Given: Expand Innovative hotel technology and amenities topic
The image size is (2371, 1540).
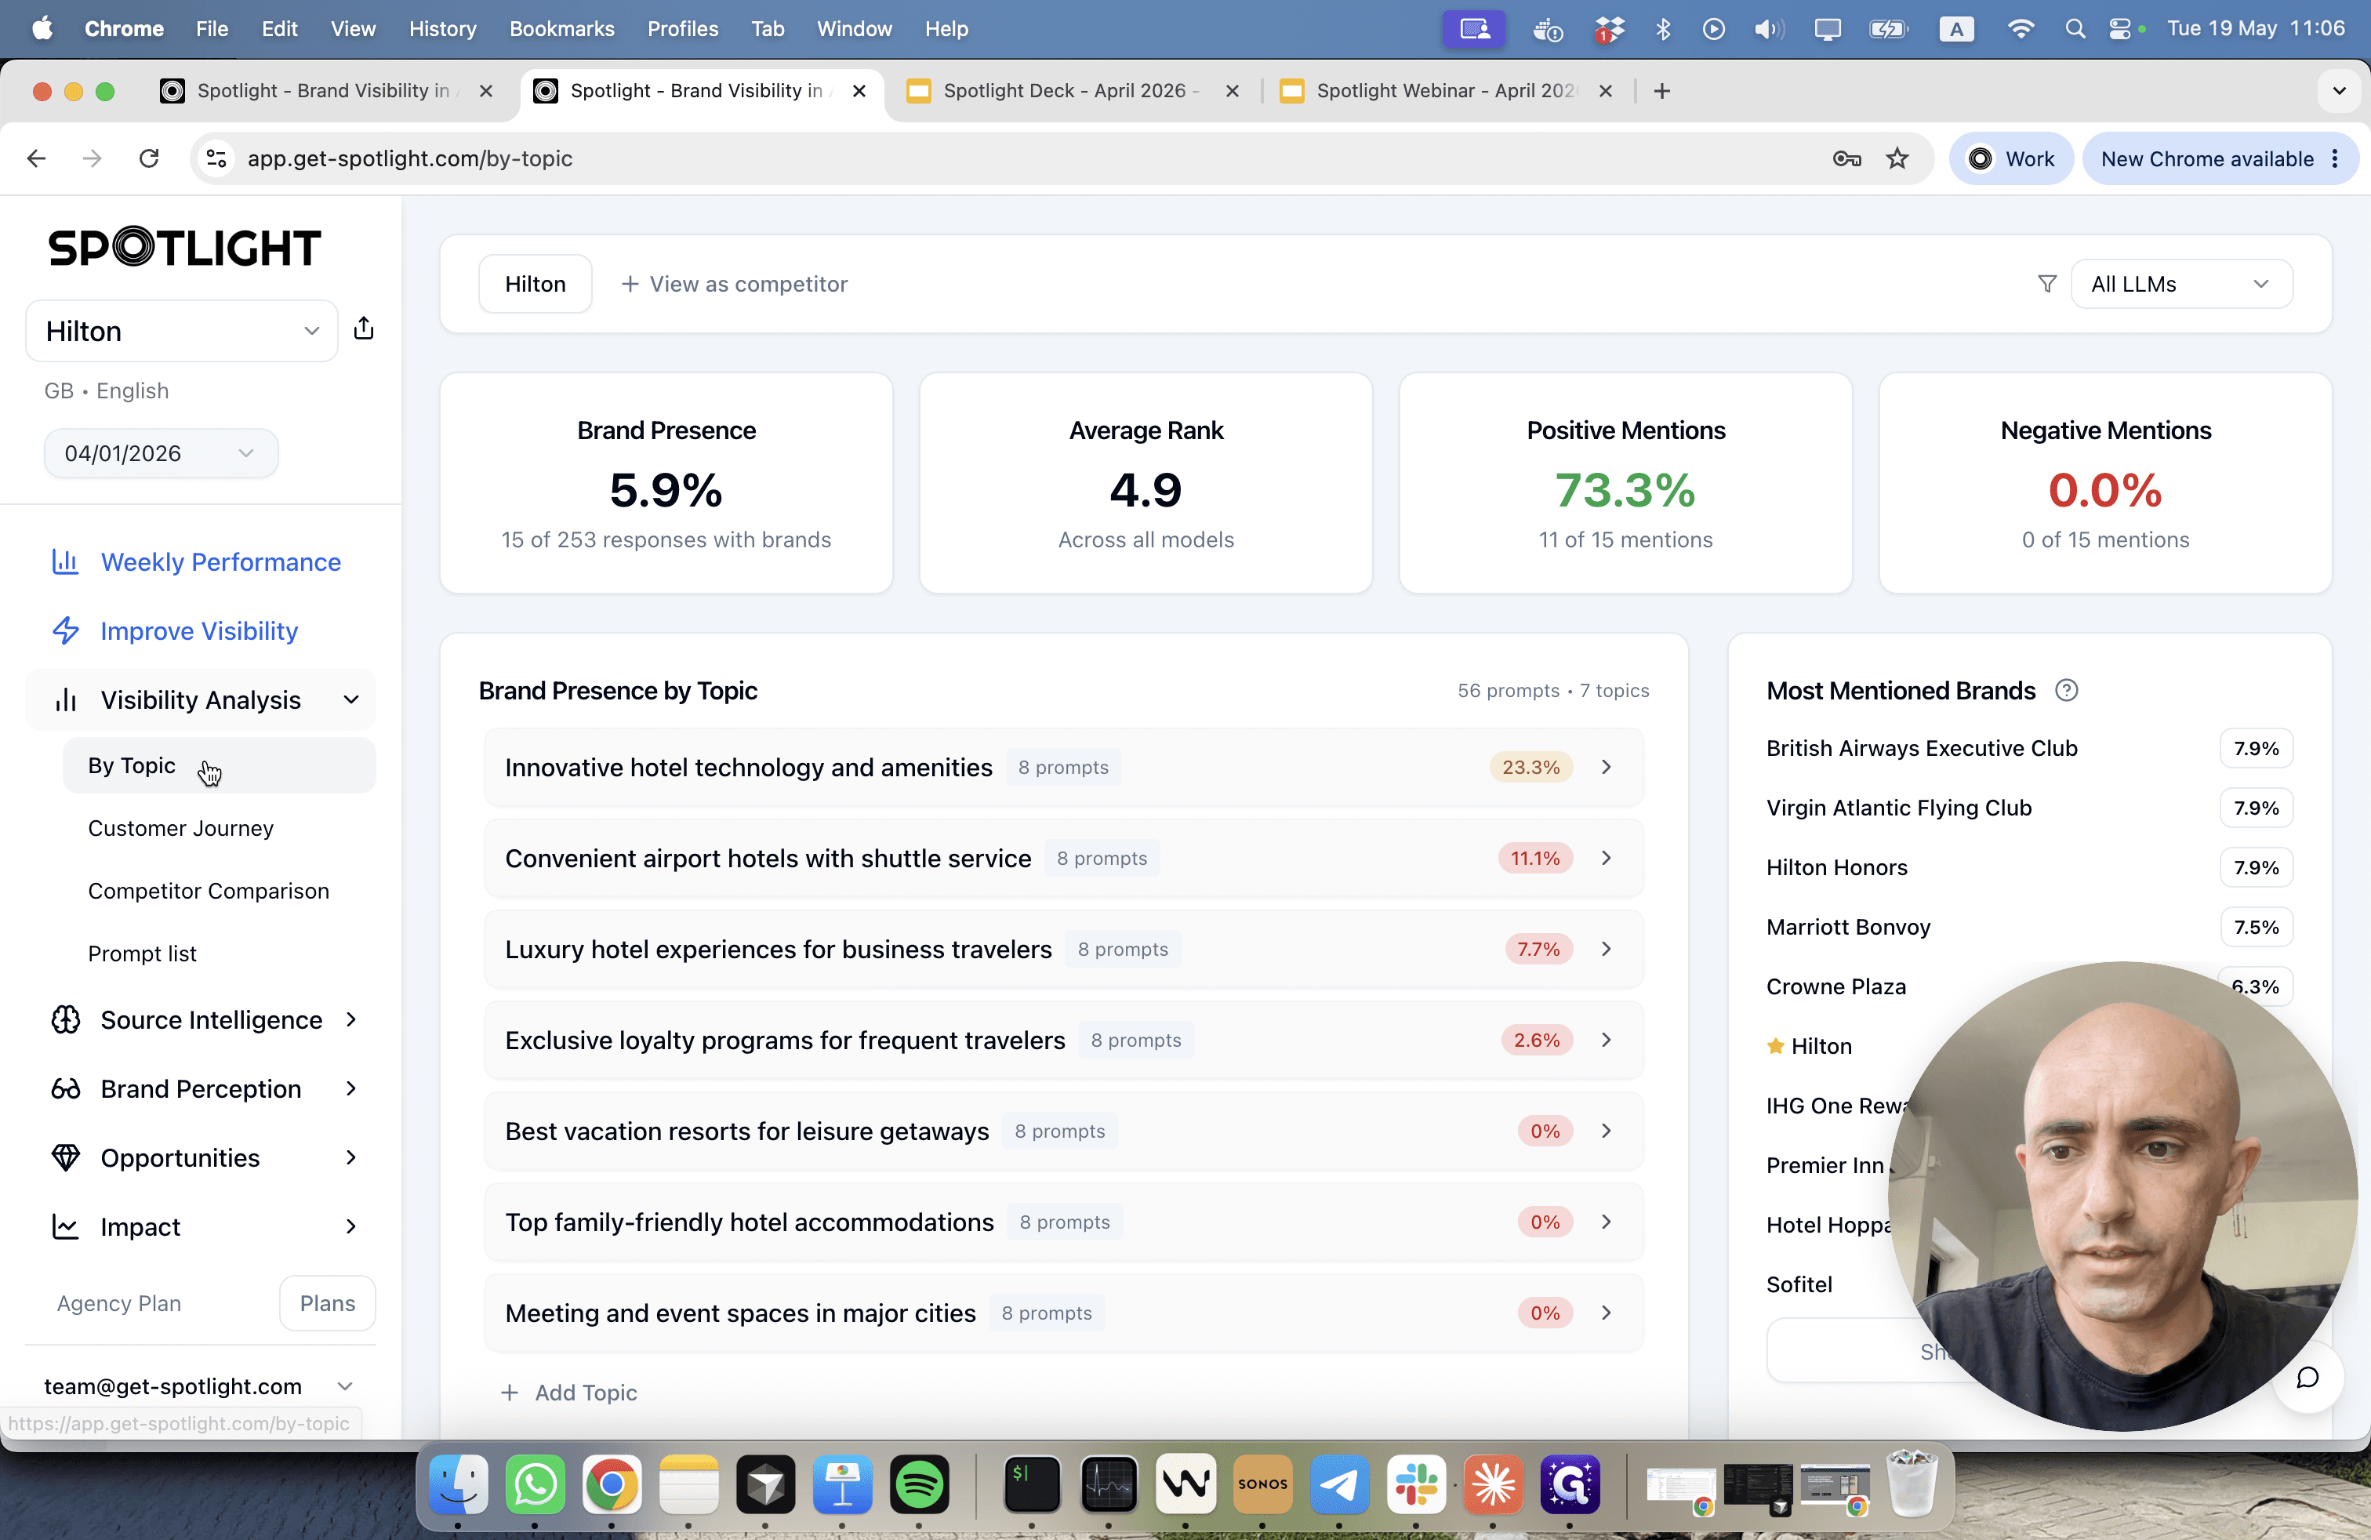Looking at the screenshot, I should pos(1063,767).
